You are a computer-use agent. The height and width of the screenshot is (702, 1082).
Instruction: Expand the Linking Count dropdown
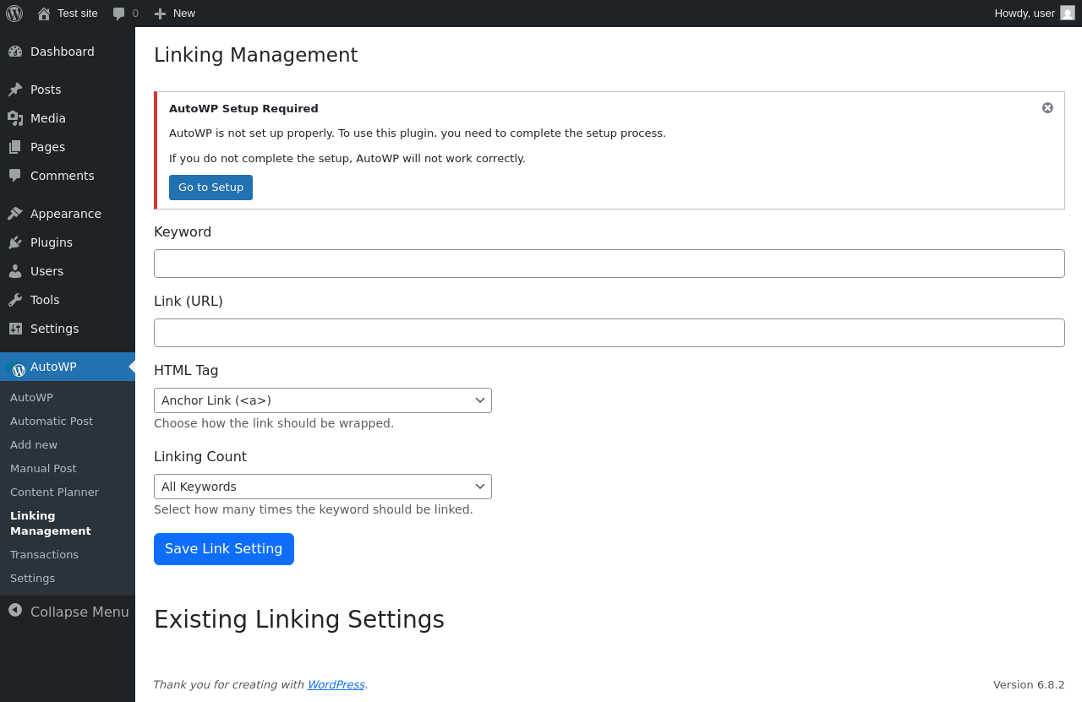pos(322,487)
